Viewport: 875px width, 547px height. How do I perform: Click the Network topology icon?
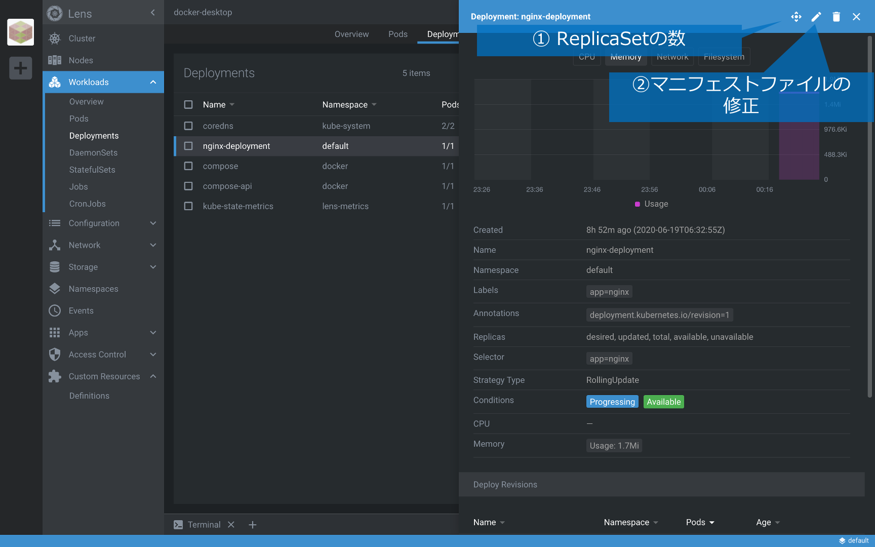[55, 245]
